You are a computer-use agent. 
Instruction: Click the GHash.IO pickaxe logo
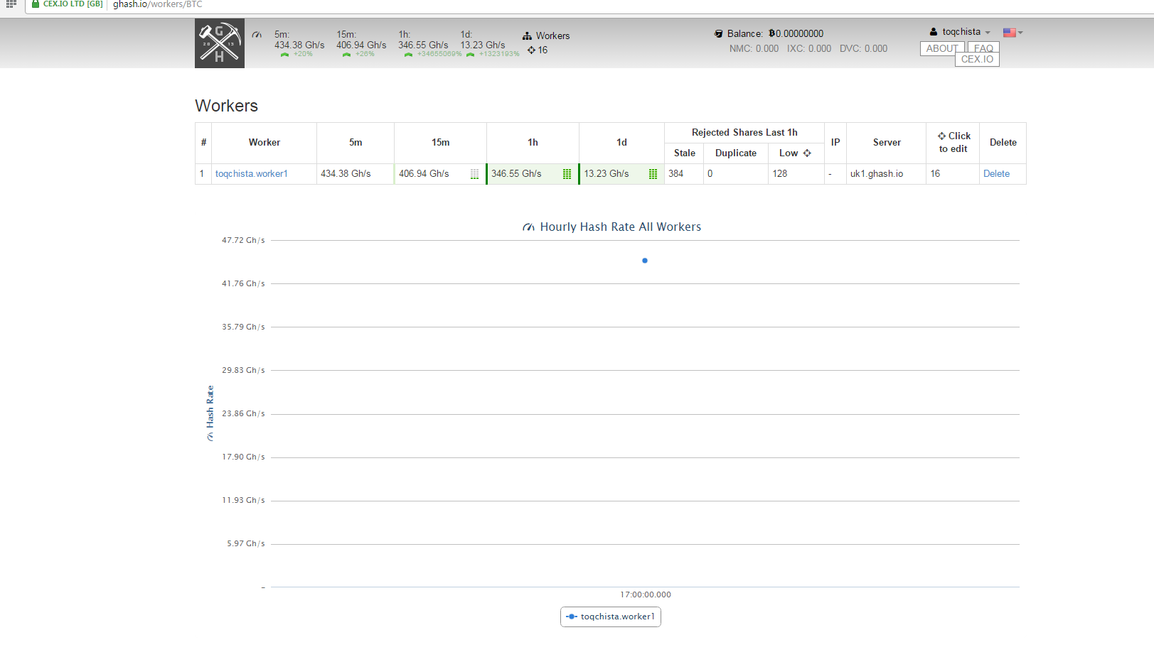[x=219, y=43]
